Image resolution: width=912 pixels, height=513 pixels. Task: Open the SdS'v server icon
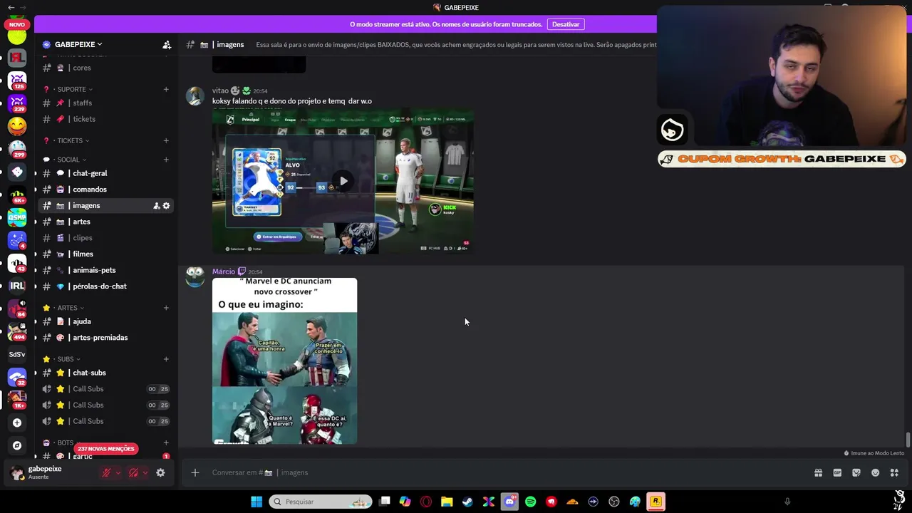17,354
